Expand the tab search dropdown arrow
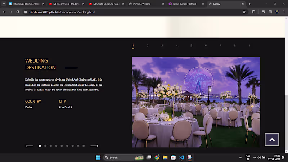288x162 pixels. 4,4
